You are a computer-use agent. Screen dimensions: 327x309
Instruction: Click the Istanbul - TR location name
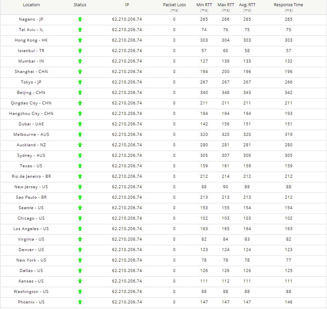[x=31, y=51]
